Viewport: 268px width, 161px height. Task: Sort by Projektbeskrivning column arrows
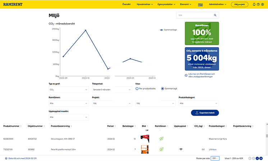point(253,126)
